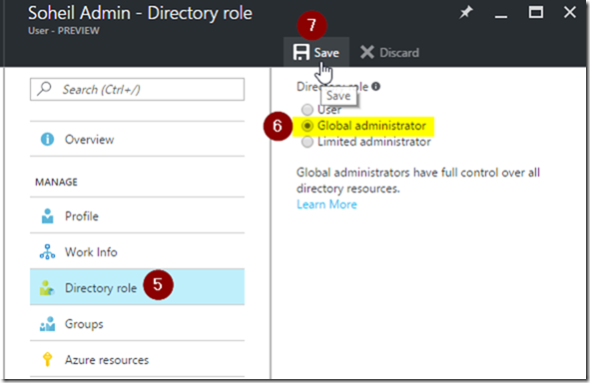Select the Limited administrator radio button
This screenshot has width=590, height=383.
tap(307, 142)
